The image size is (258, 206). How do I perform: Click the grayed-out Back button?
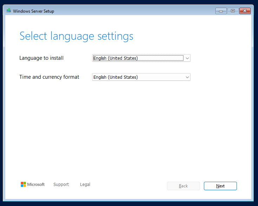pos(183,186)
